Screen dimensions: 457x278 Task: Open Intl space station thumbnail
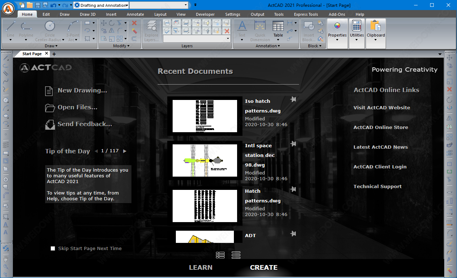[x=205, y=160]
